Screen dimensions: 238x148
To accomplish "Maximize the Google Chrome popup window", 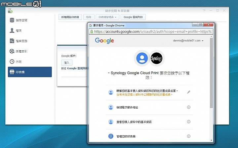I will (201, 25).
